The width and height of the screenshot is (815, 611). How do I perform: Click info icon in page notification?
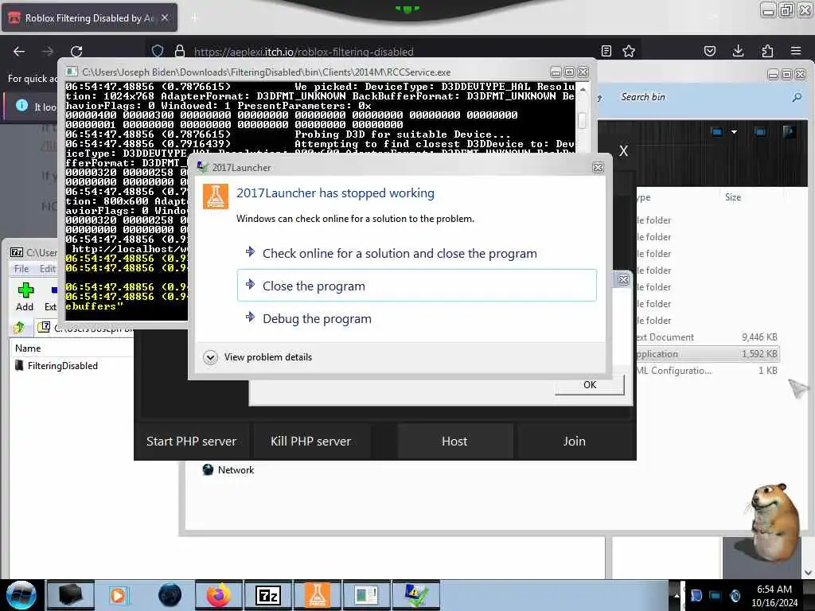[21, 106]
